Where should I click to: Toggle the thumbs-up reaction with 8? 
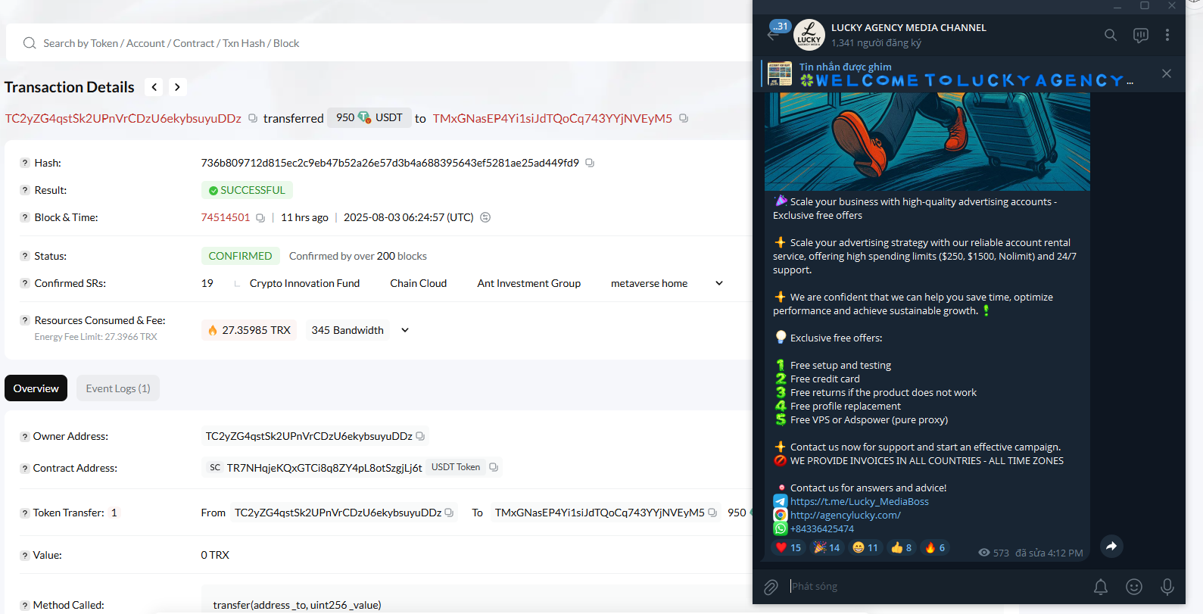tap(901, 547)
